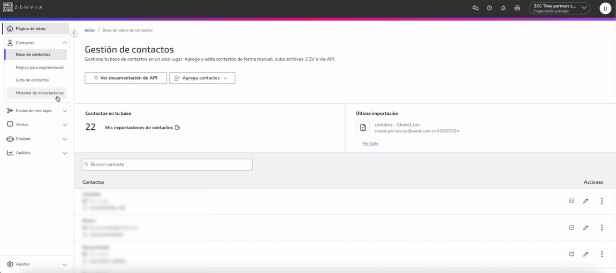Click Mis exportaciones de contactos
Viewport: 616px width, 273px height.
[142, 128]
